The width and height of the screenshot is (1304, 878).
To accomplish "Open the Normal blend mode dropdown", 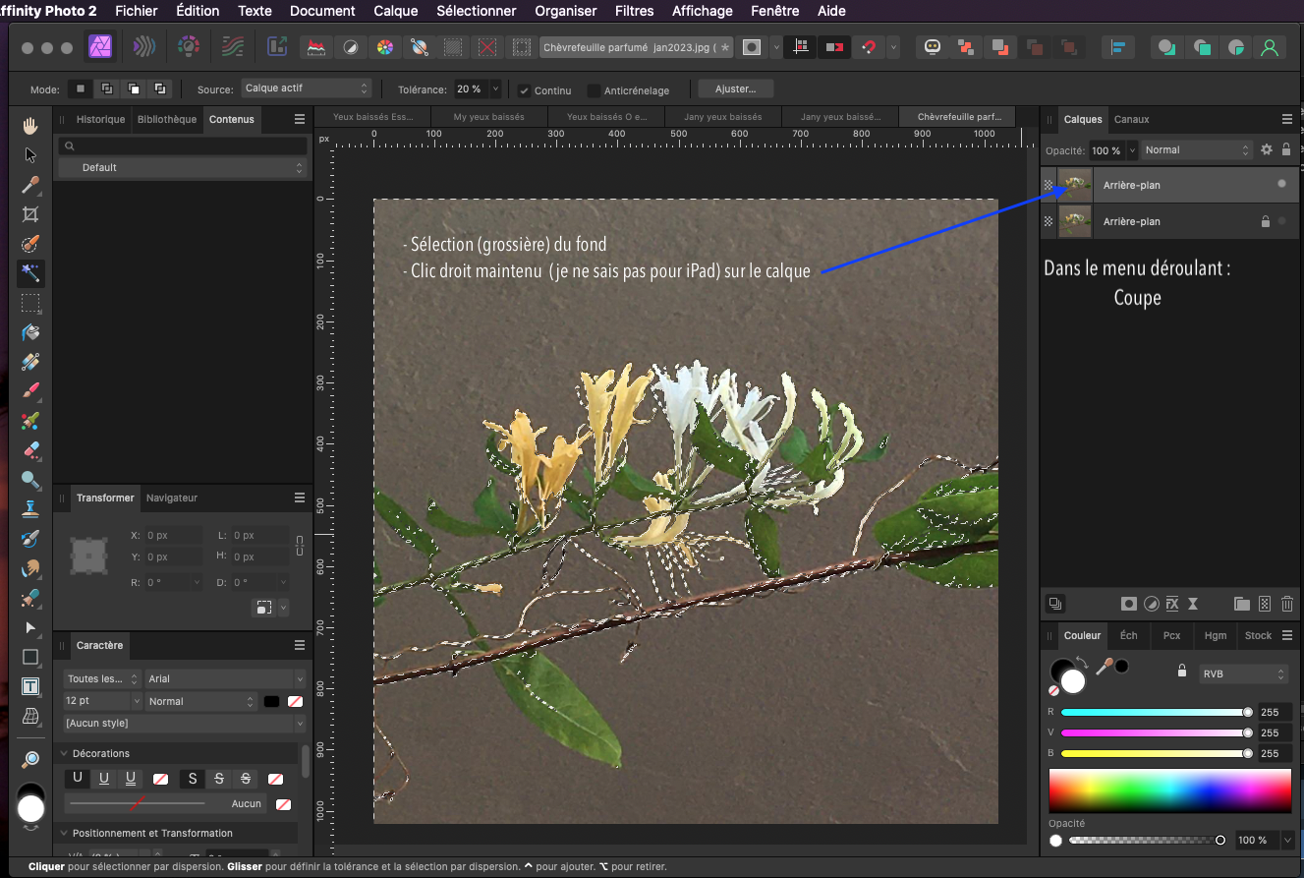I will click(x=1196, y=150).
